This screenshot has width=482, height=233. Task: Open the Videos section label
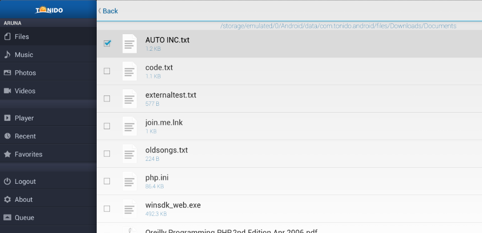pos(25,91)
